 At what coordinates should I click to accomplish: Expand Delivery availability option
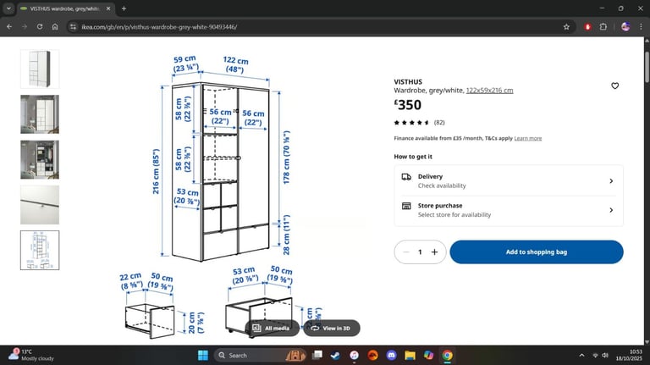(509, 181)
